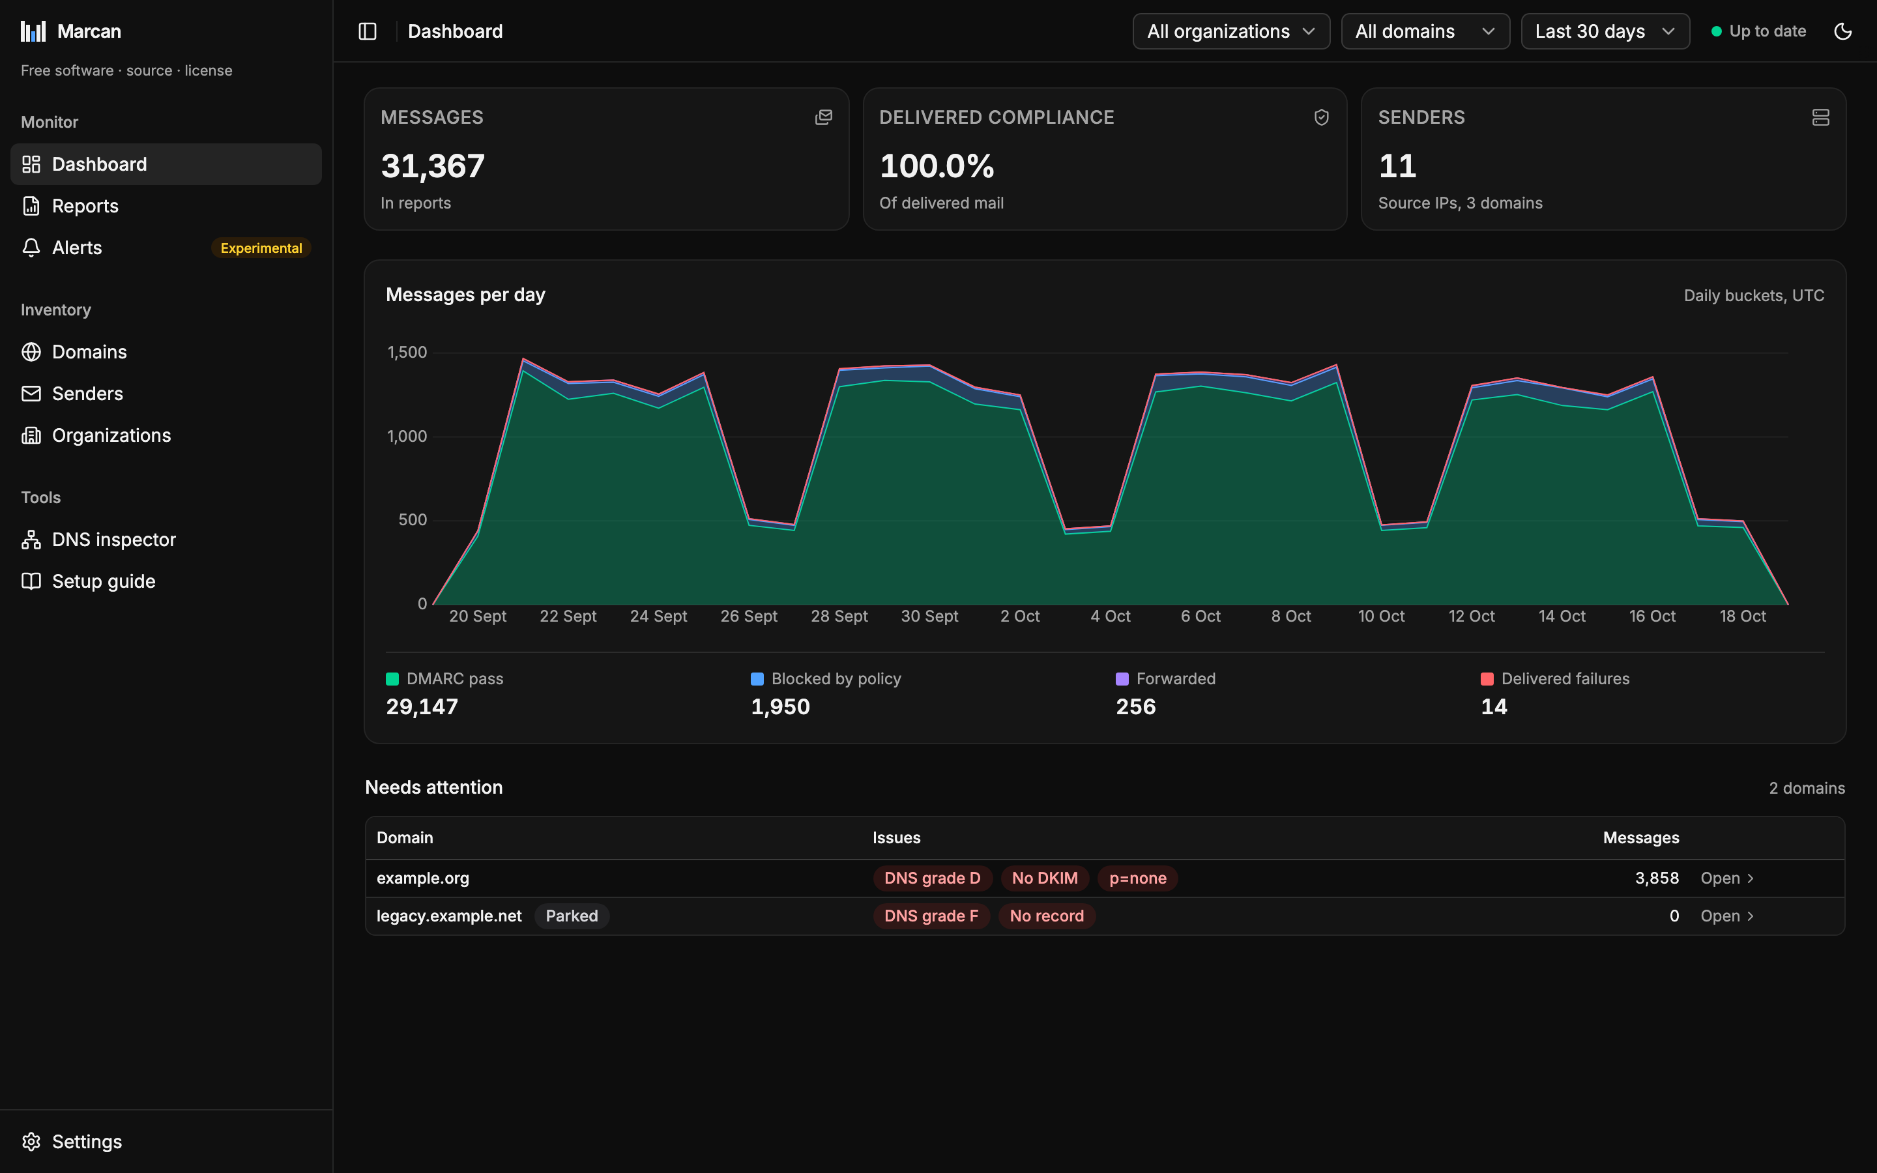This screenshot has width=1877, height=1173.
Task: Click the Organizations building icon
Action: point(31,435)
